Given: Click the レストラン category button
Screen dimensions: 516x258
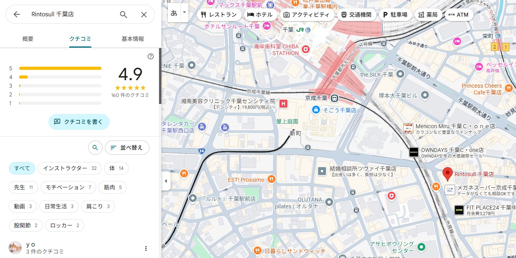Looking at the screenshot, I should (x=219, y=15).
